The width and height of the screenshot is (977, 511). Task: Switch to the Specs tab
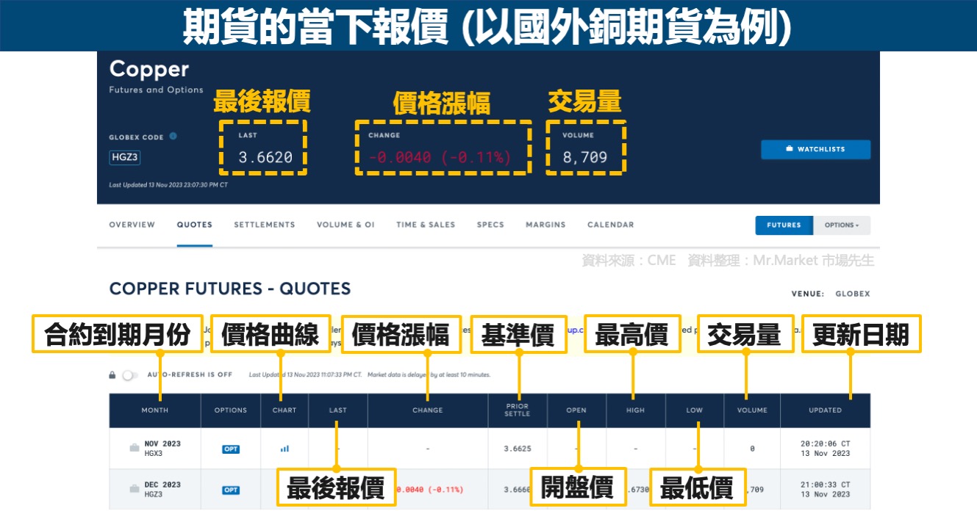tap(490, 225)
